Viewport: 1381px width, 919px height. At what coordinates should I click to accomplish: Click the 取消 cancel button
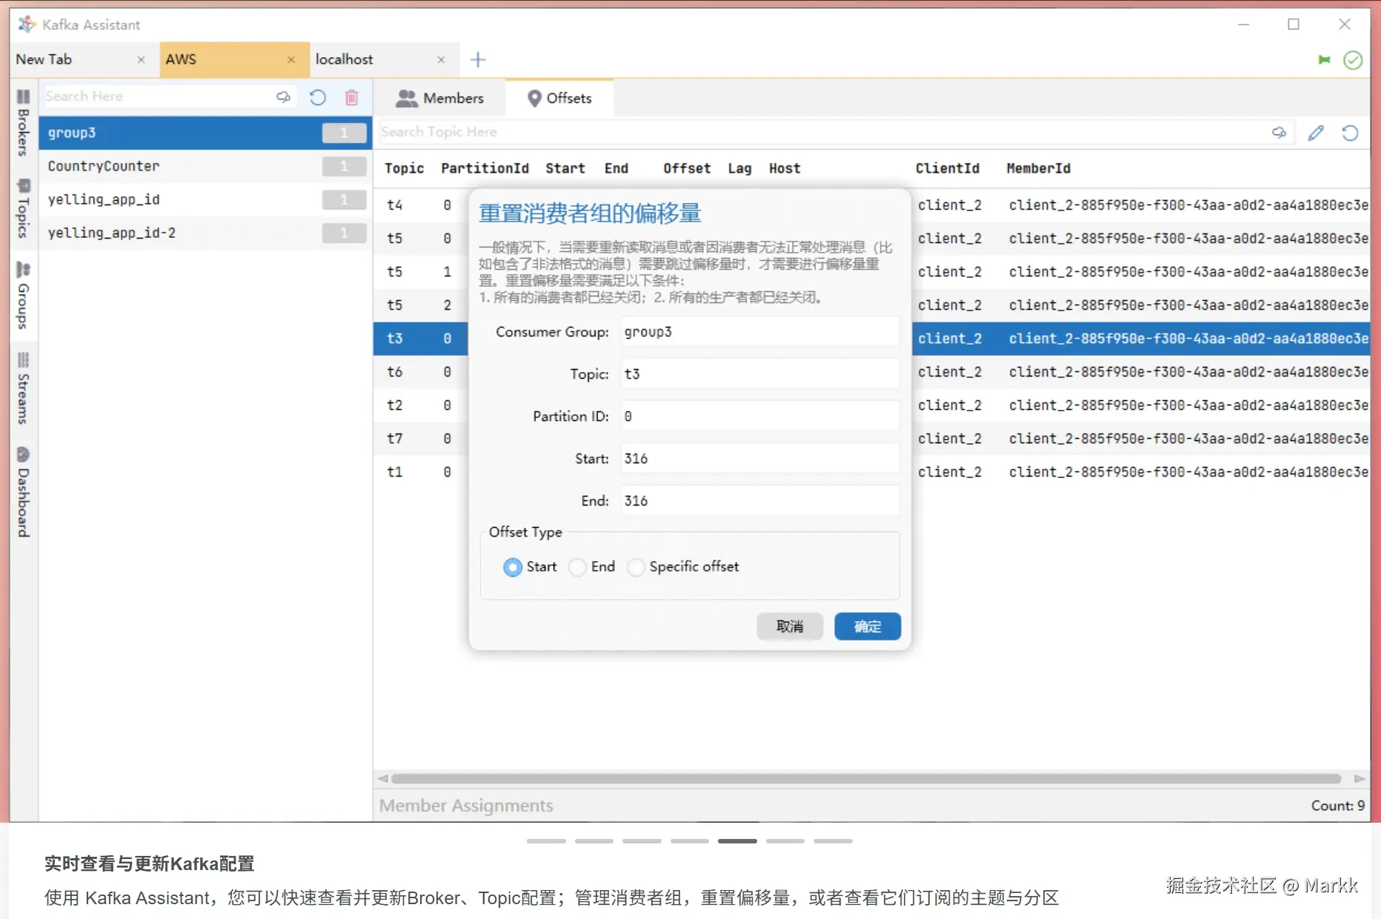click(x=790, y=626)
